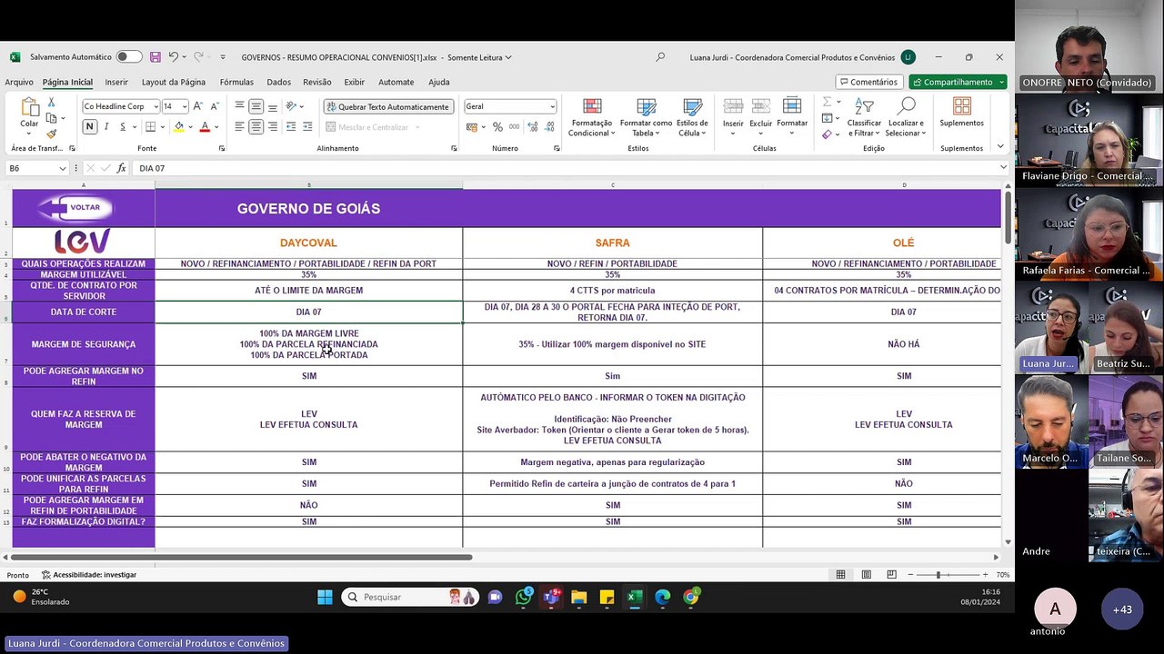Toggle italic formatting

click(x=106, y=127)
